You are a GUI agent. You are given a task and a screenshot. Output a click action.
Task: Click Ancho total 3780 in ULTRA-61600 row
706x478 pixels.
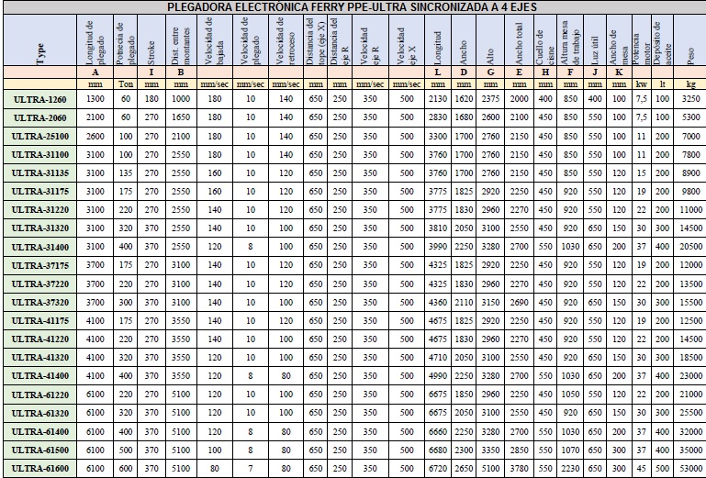point(519,468)
